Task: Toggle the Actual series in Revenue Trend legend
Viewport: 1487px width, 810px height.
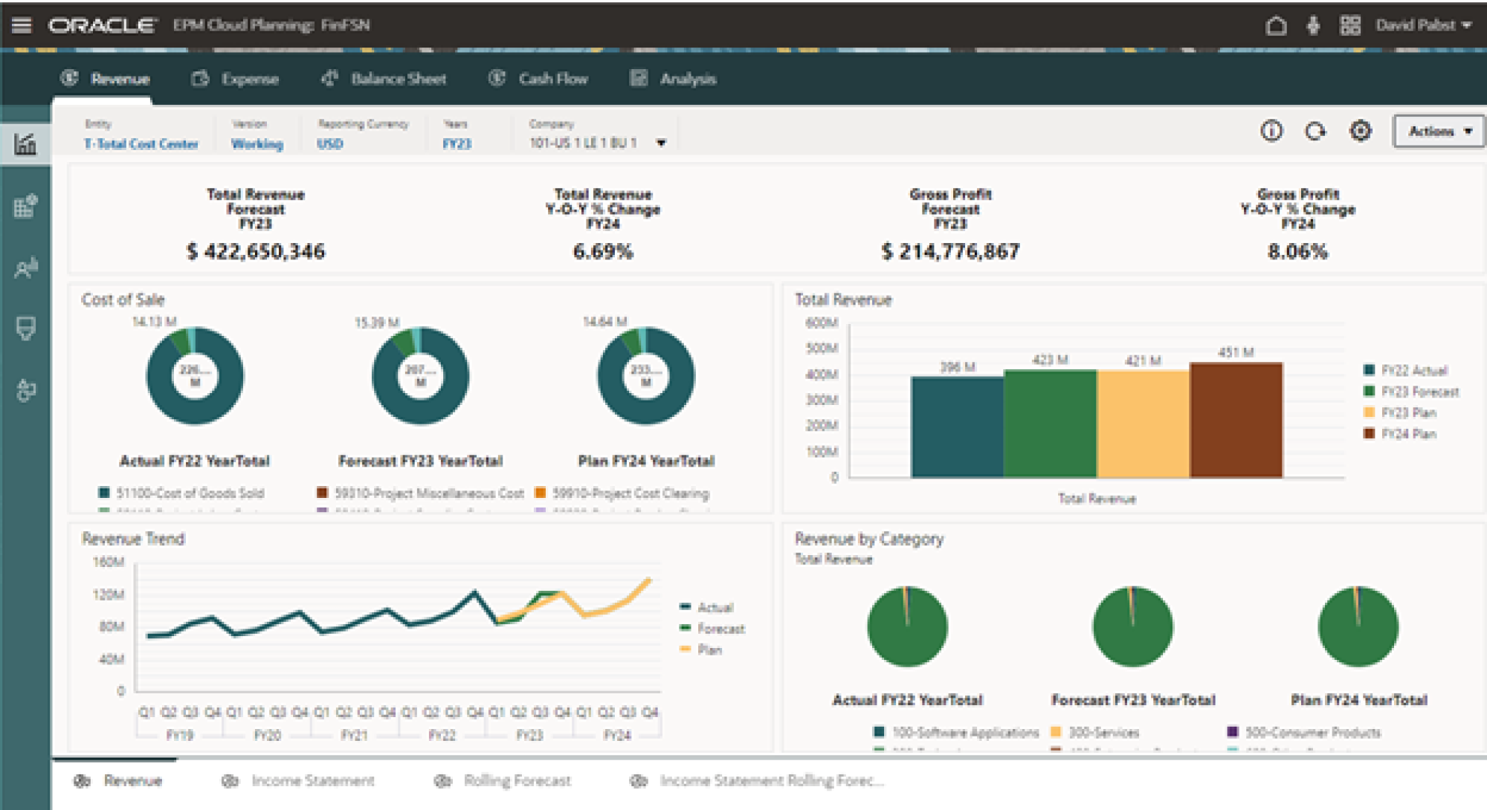Action: [x=706, y=607]
